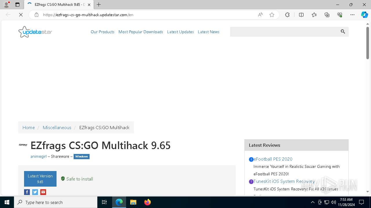Open Task View
The height and width of the screenshot is (208, 371).
pyautogui.click(x=104, y=202)
